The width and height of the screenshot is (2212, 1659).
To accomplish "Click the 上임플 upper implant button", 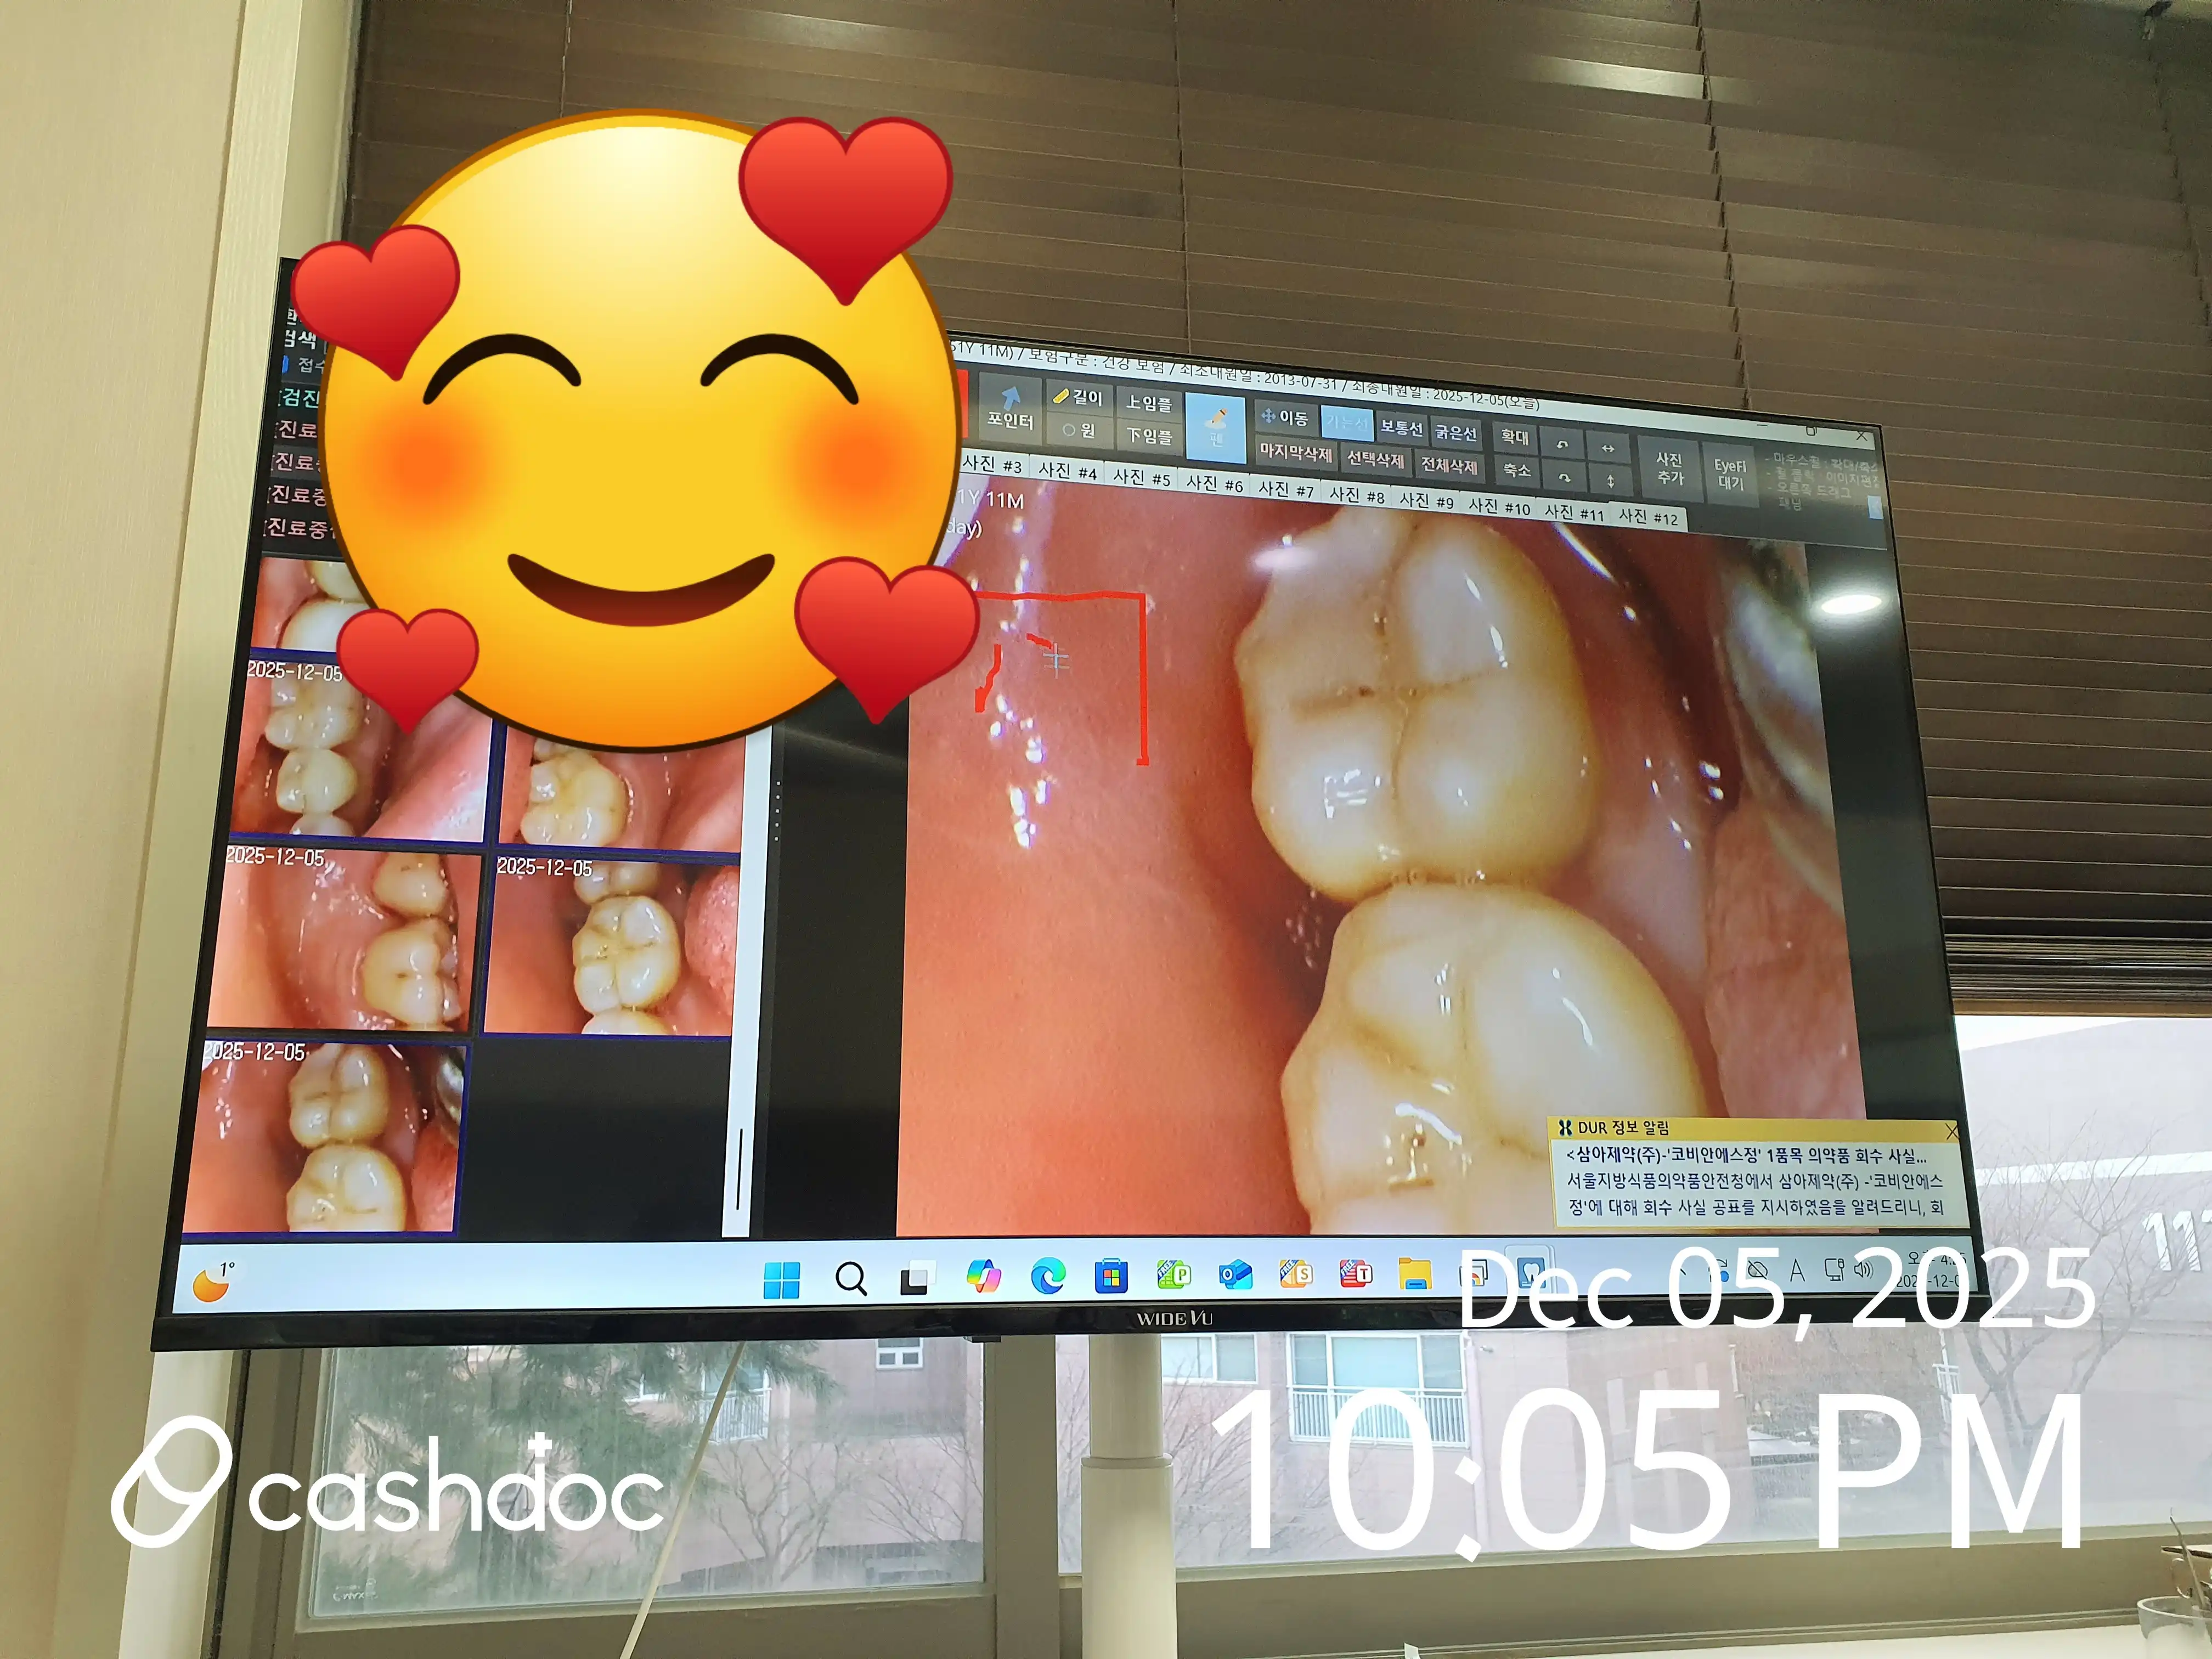I will tap(1148, 402).
